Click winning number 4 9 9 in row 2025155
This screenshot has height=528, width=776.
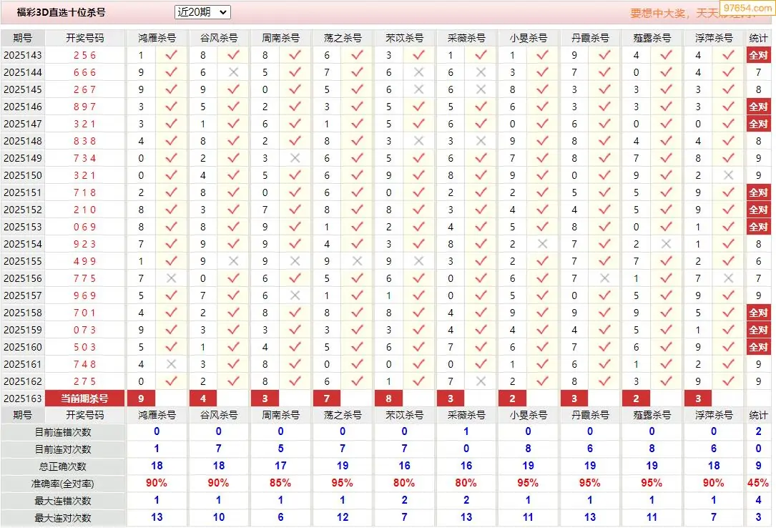tap(84, 261)
